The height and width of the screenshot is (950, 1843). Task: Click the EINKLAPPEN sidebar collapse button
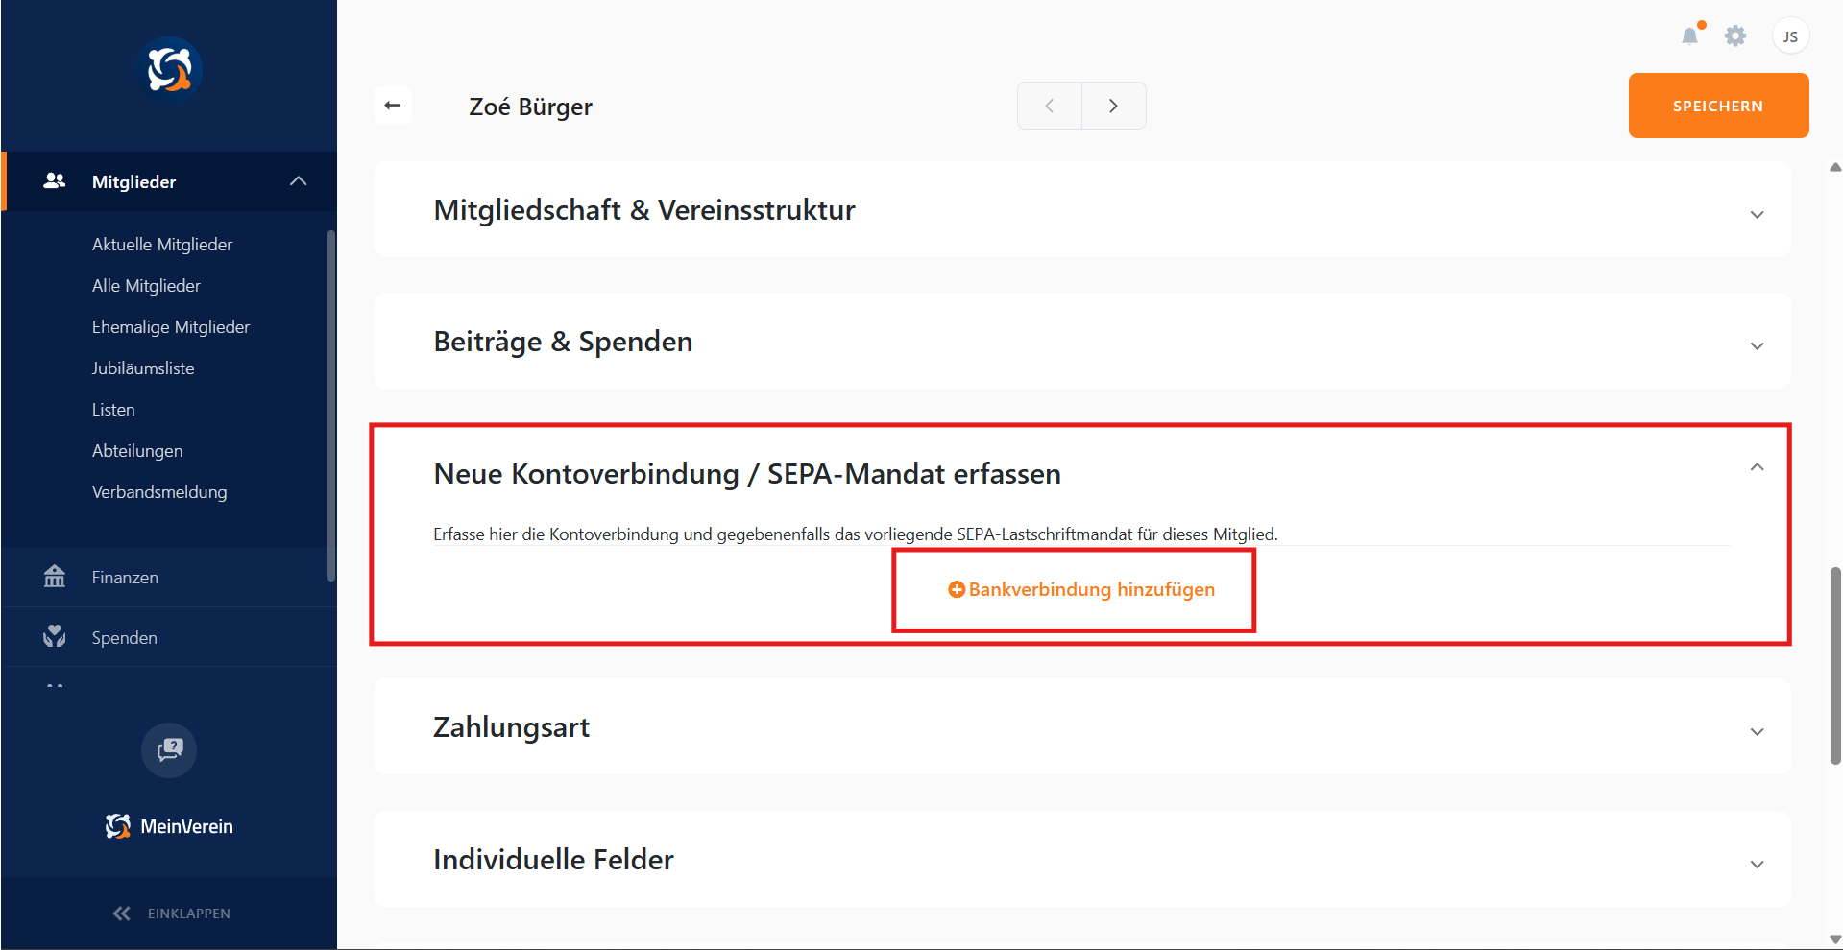pos(171,914)
